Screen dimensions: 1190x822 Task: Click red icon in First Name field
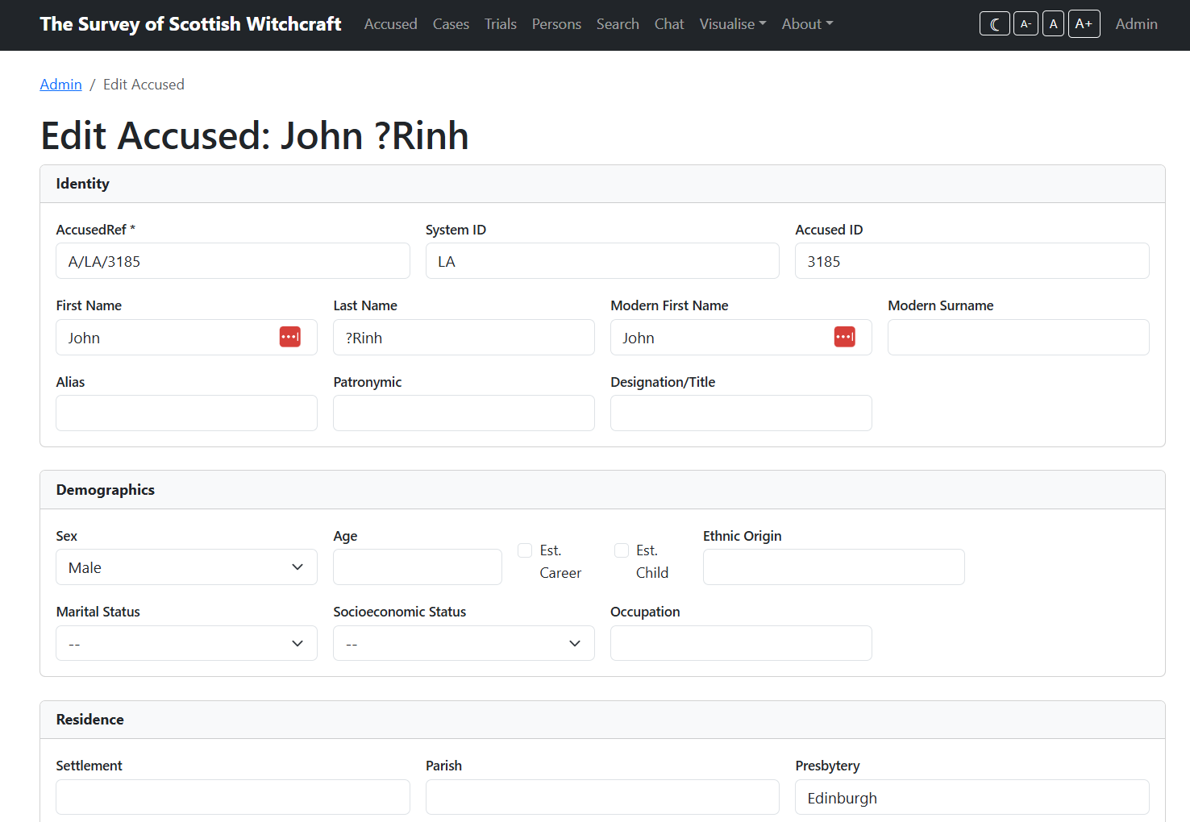pos(290,337)
